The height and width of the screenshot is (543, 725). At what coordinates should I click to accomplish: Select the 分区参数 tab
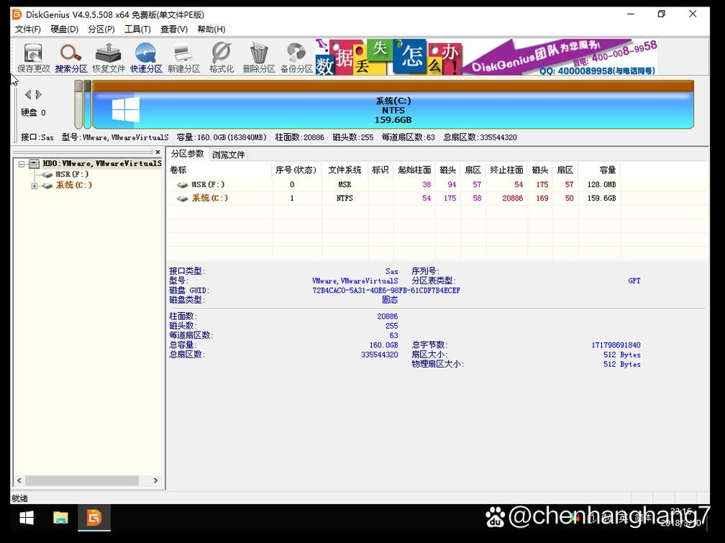pyautogui.click(x=187, y=154)
